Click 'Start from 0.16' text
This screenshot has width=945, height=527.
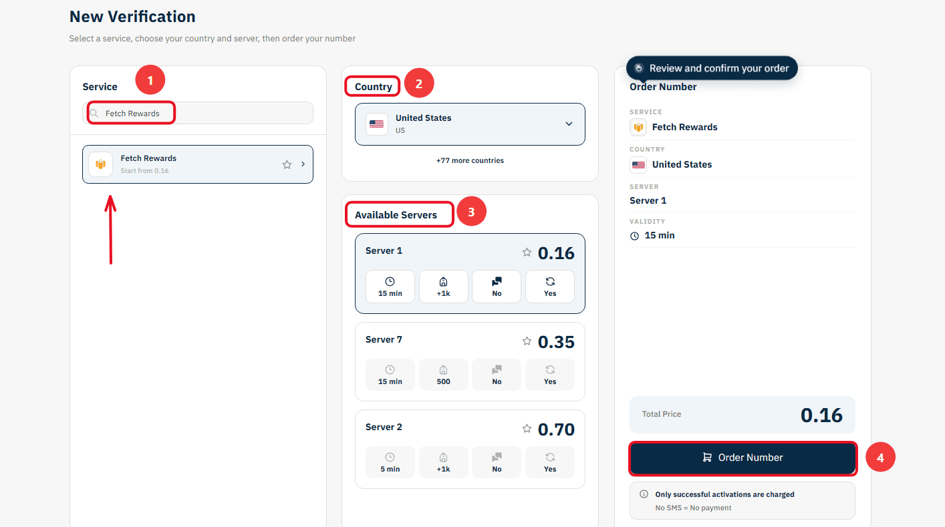click(145, 171)
